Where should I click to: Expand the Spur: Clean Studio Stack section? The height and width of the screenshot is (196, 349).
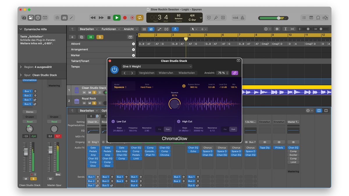point(21,75)
